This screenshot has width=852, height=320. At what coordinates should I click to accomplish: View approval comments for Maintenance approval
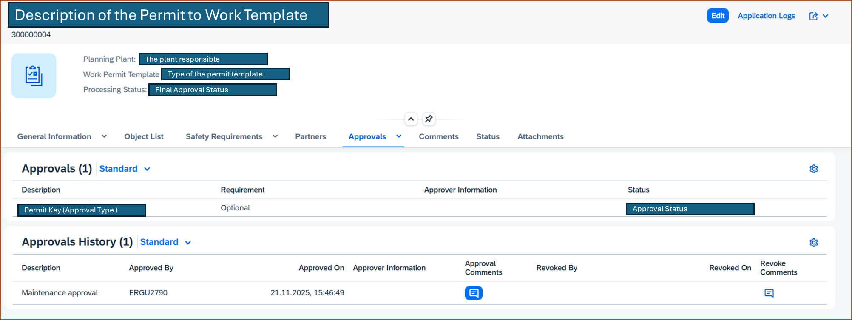pos(473,293)
